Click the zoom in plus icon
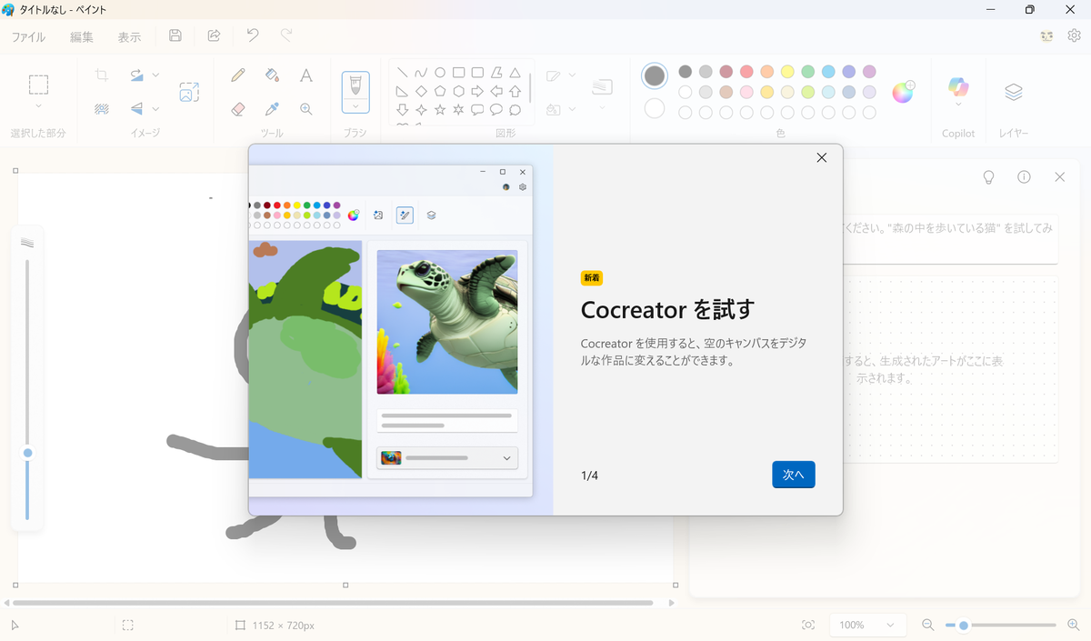This screenshot has height=641, width=1091. (x=1074, y=625)
